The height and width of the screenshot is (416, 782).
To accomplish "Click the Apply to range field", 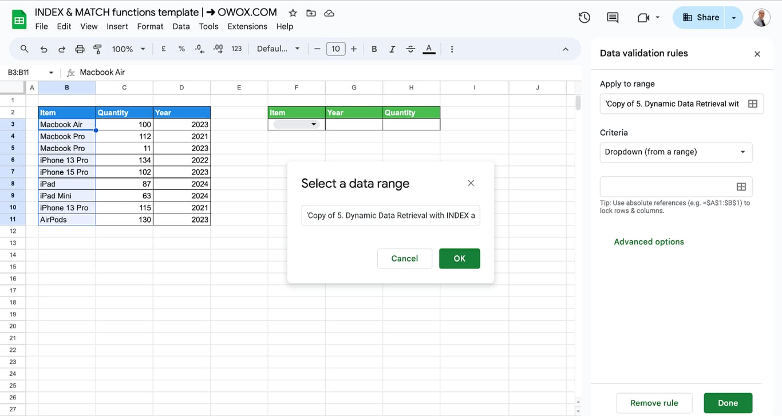I will (672, 104).
